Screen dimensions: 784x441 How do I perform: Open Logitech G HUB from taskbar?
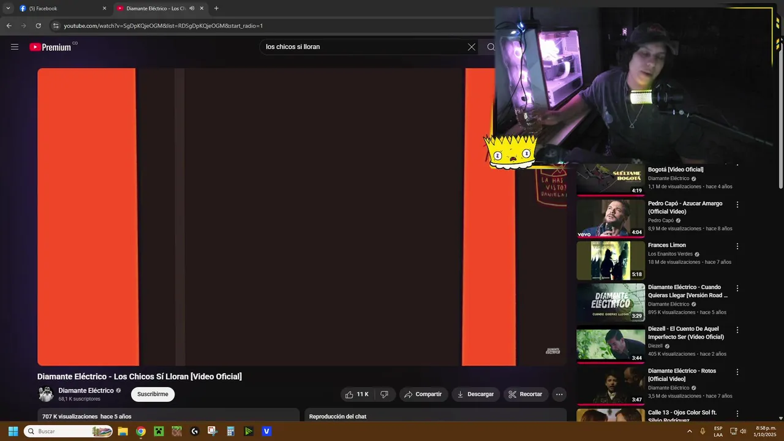point(195,431)
